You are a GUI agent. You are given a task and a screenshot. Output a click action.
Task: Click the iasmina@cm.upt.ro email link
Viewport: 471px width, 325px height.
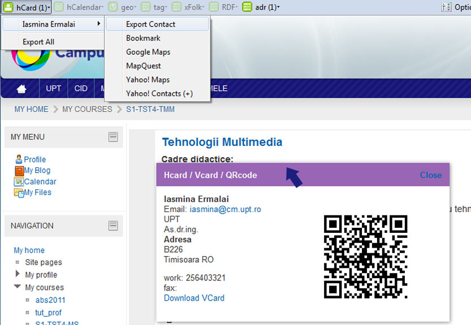225,209
